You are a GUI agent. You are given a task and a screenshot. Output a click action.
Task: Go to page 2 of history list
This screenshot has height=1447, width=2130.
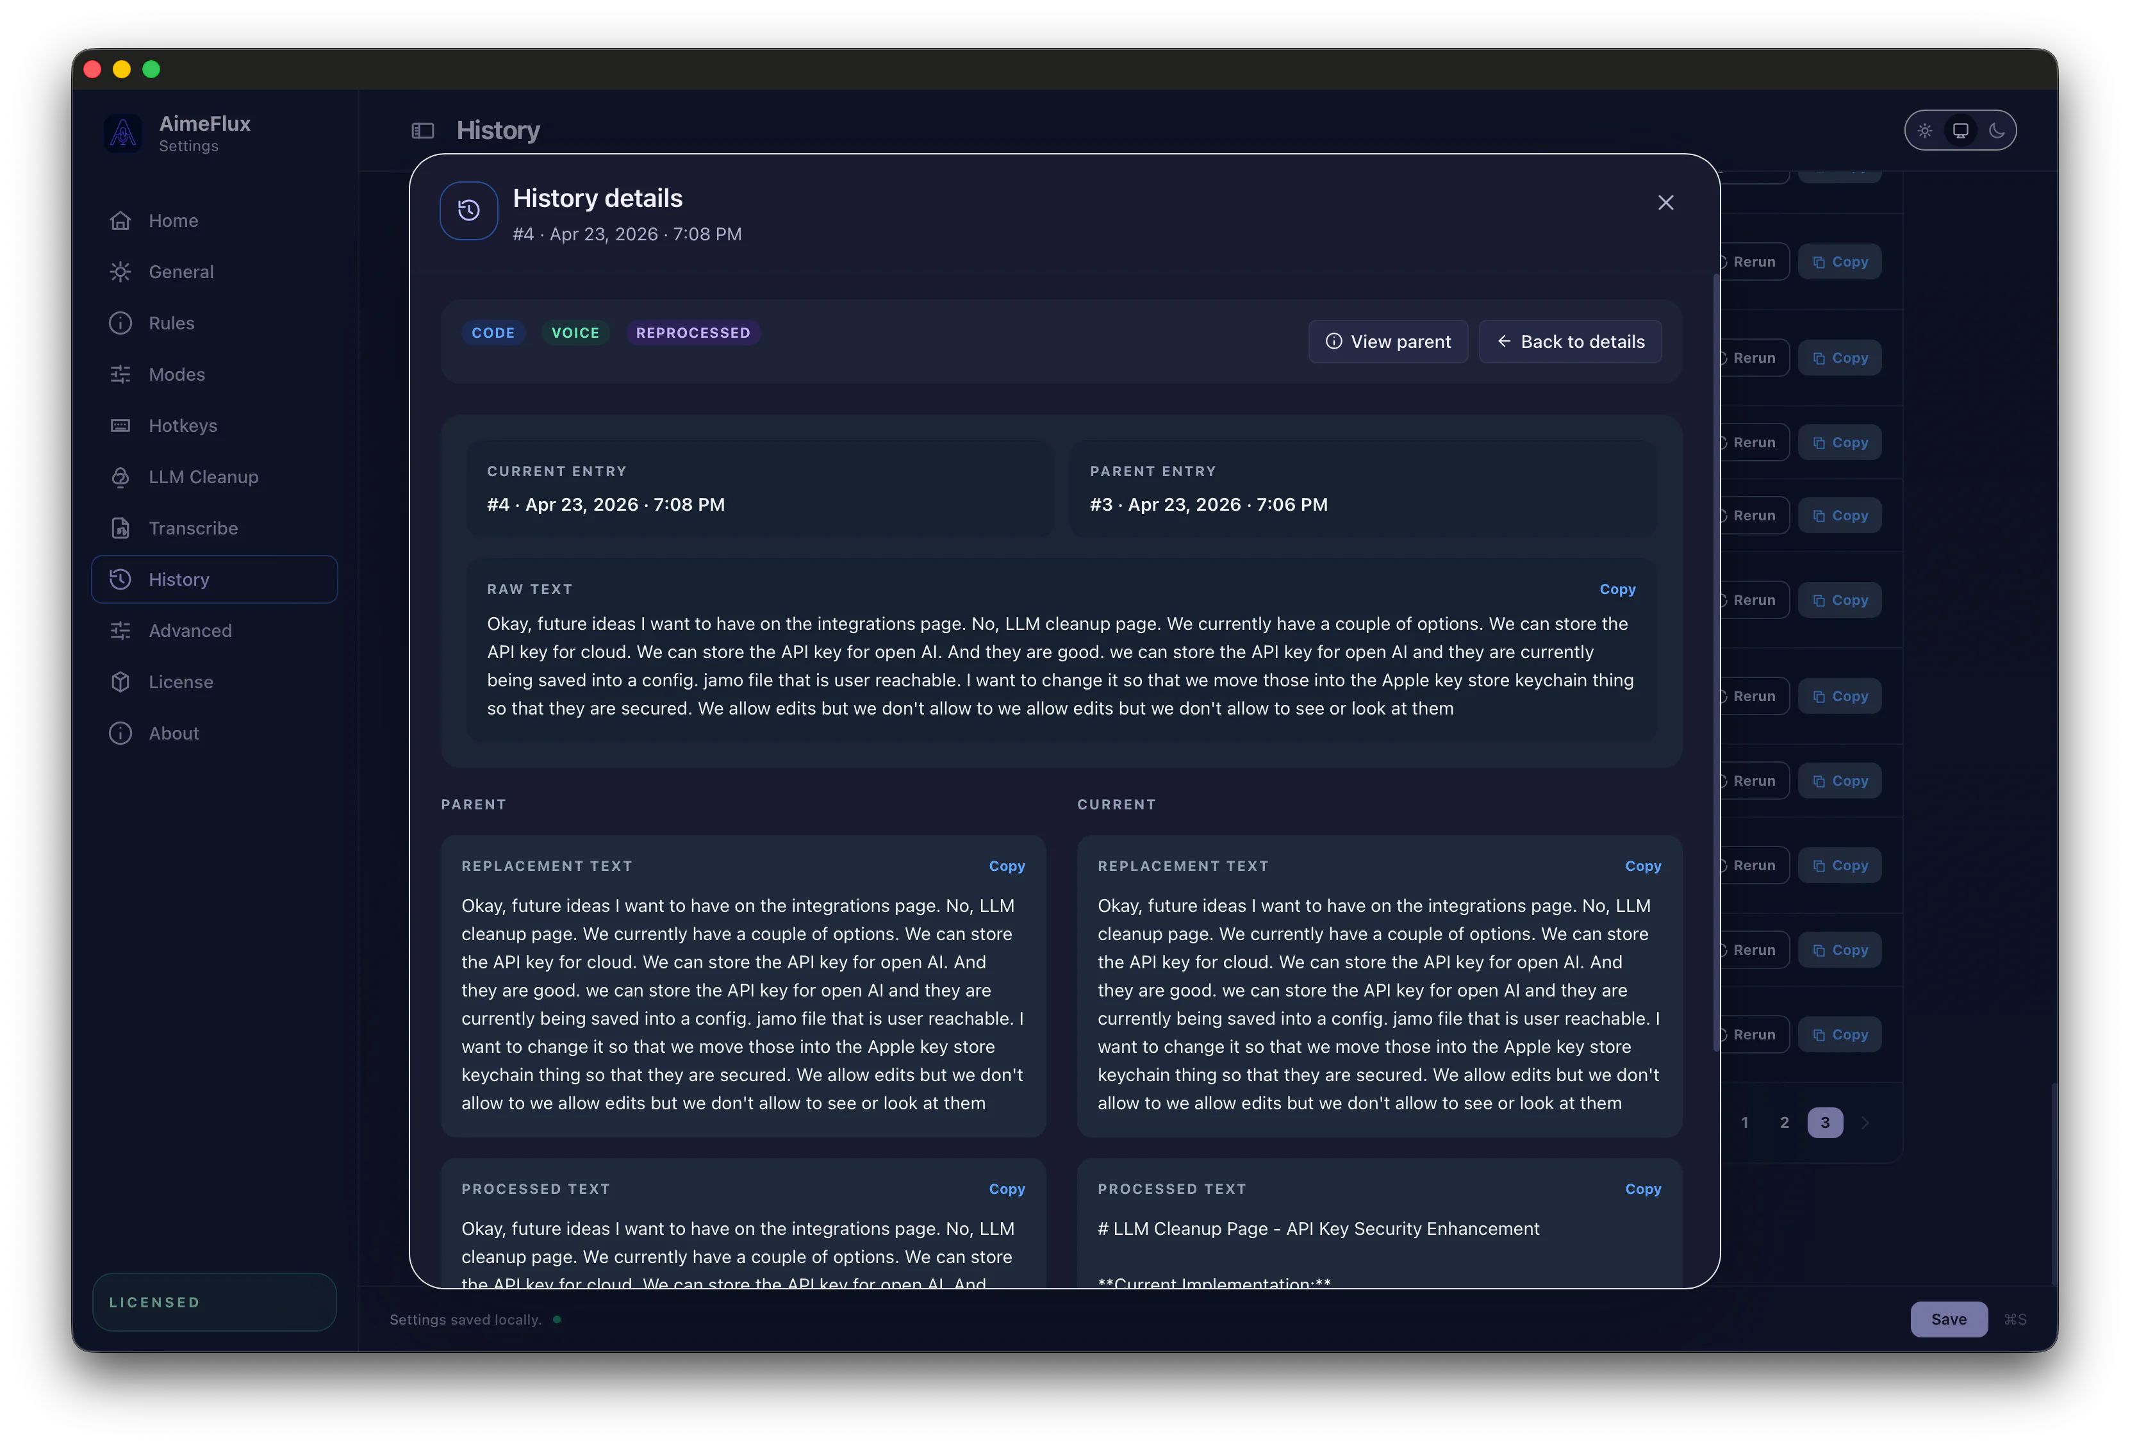(1785, 1123)
